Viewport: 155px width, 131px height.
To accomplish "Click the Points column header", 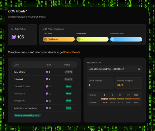I will coord(48,65).
